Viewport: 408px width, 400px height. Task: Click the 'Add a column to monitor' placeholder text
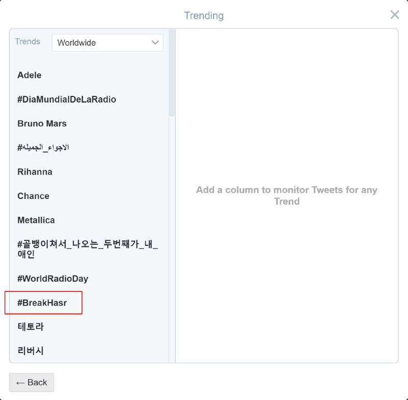click(286, 195)
